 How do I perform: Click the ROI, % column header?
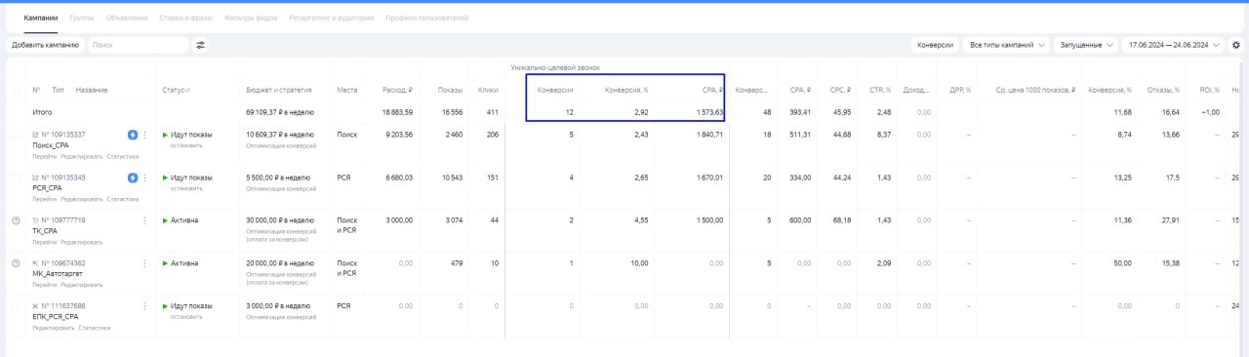1209,90
